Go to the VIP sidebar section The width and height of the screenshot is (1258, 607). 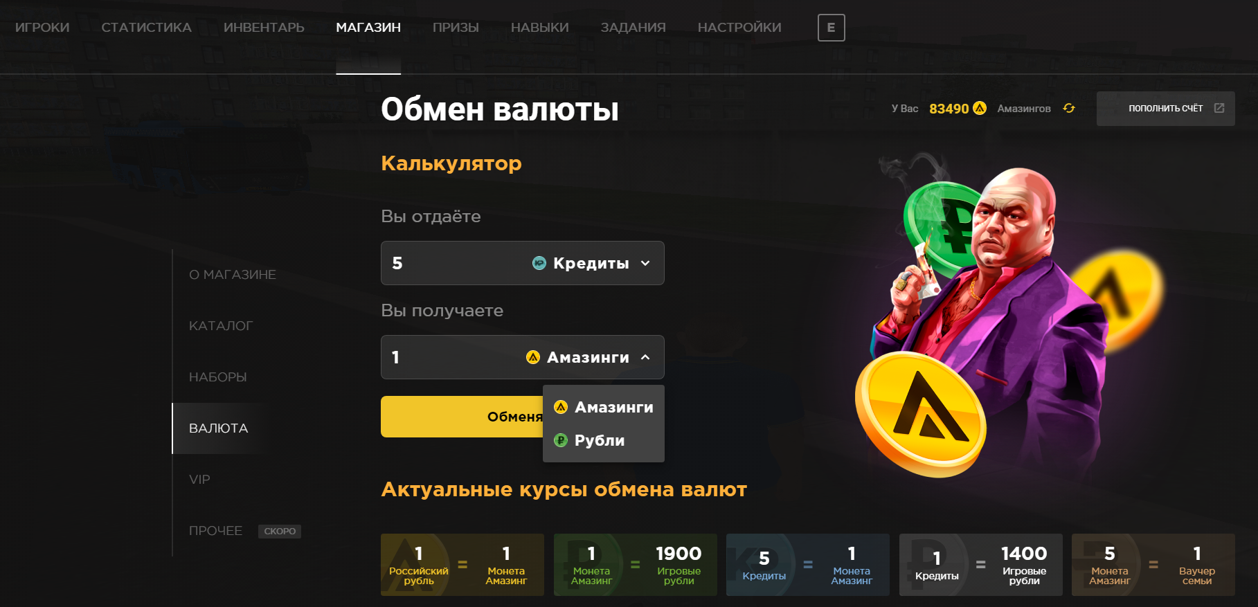[199, 480]
